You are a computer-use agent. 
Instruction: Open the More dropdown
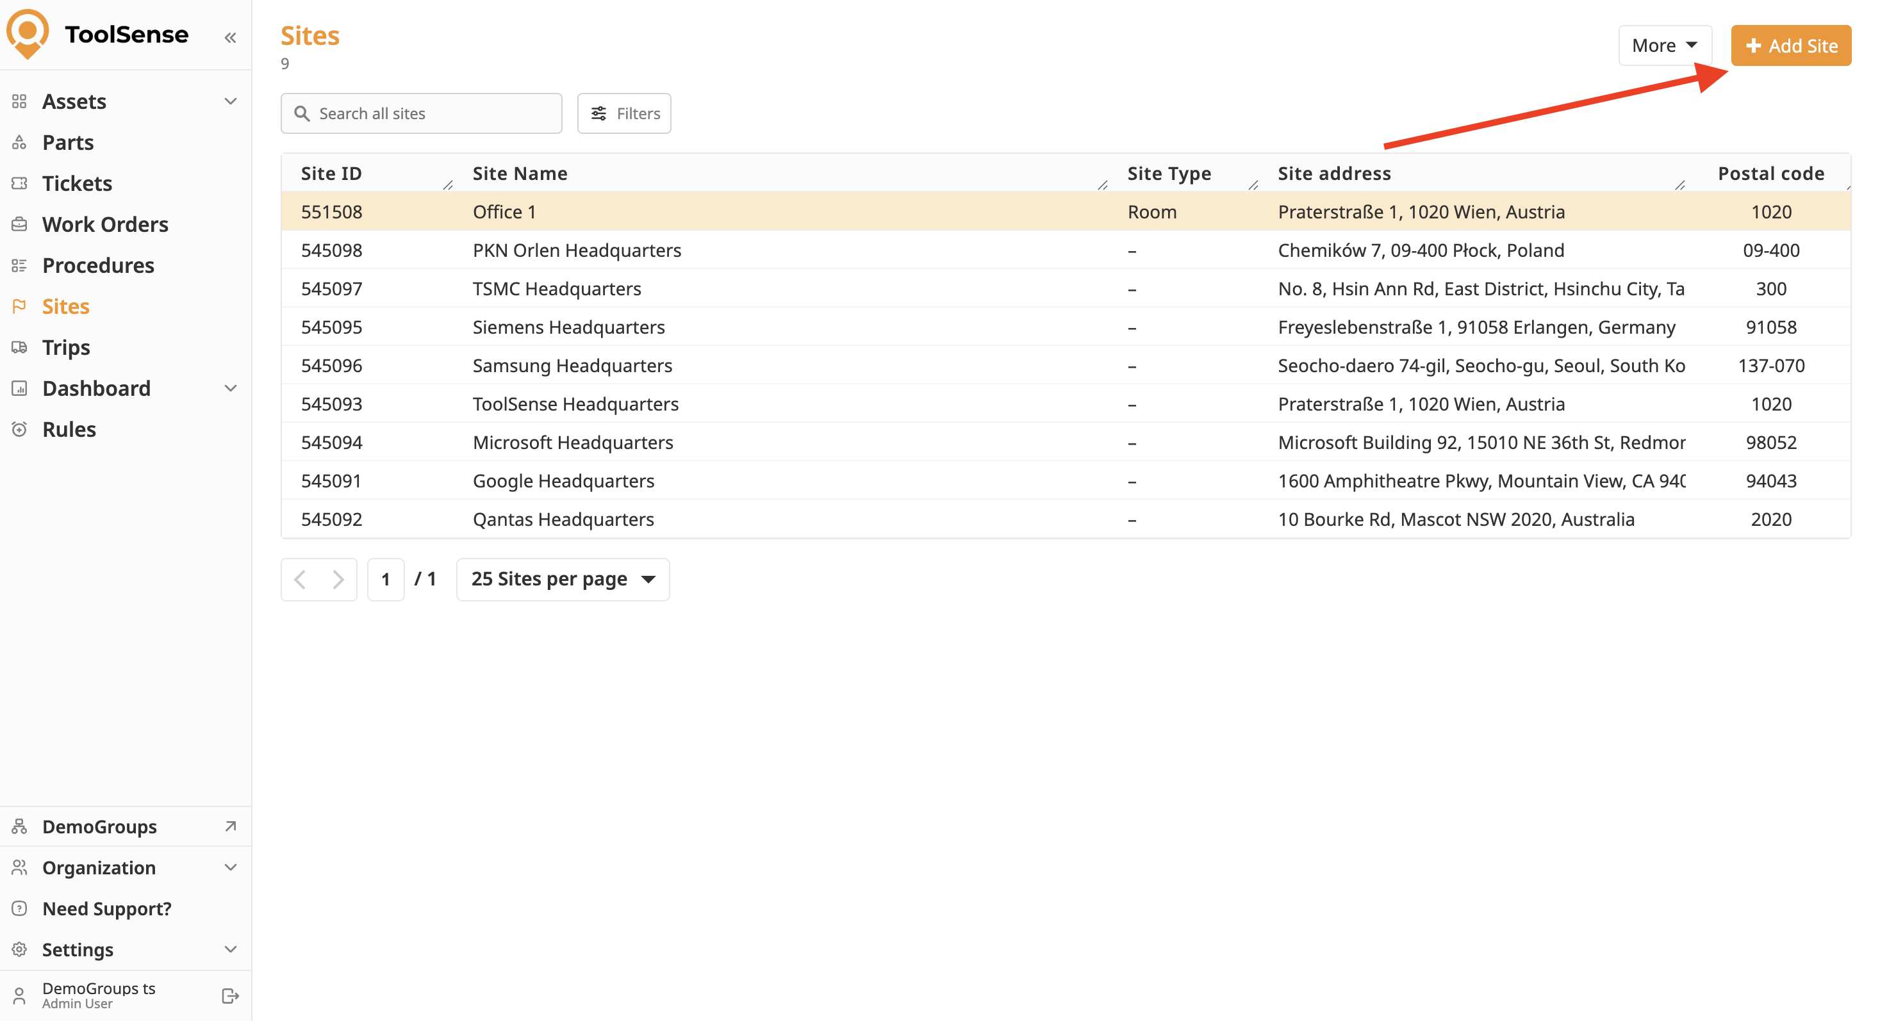1664,45
